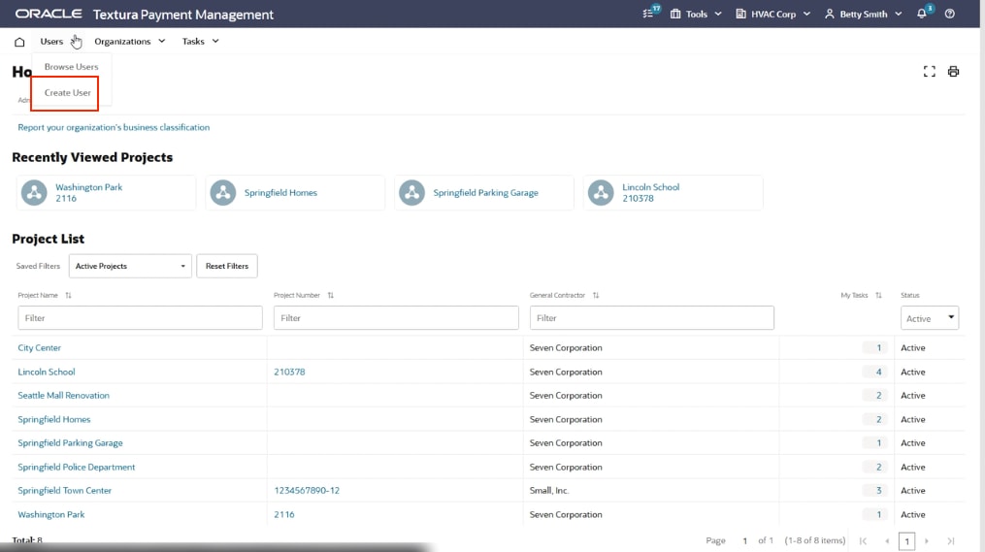This screenshot has height=552, width=985.
Task: Click the General Contractor filter field
Action: (x=652, y=318)
